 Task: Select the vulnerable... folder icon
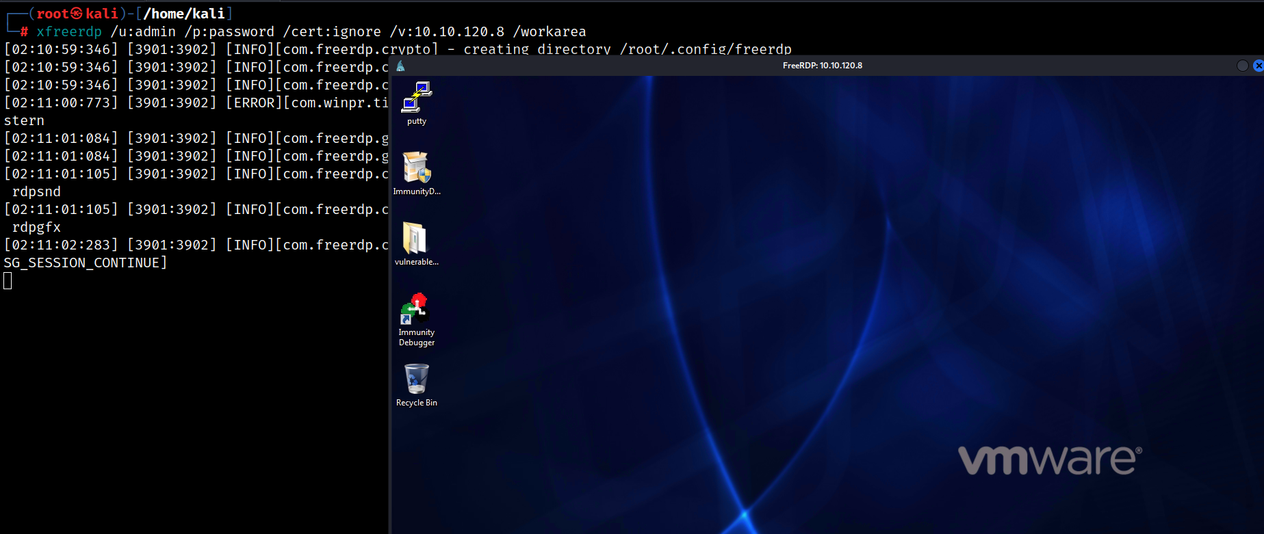[x=416, y=244]
